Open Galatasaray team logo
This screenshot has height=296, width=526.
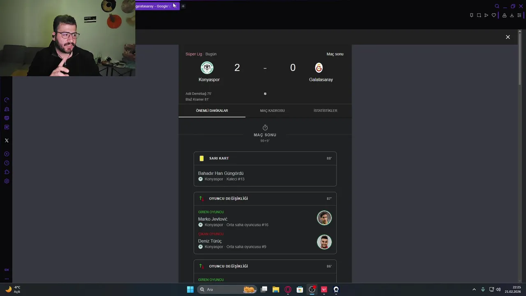click(x=319, y=67)
